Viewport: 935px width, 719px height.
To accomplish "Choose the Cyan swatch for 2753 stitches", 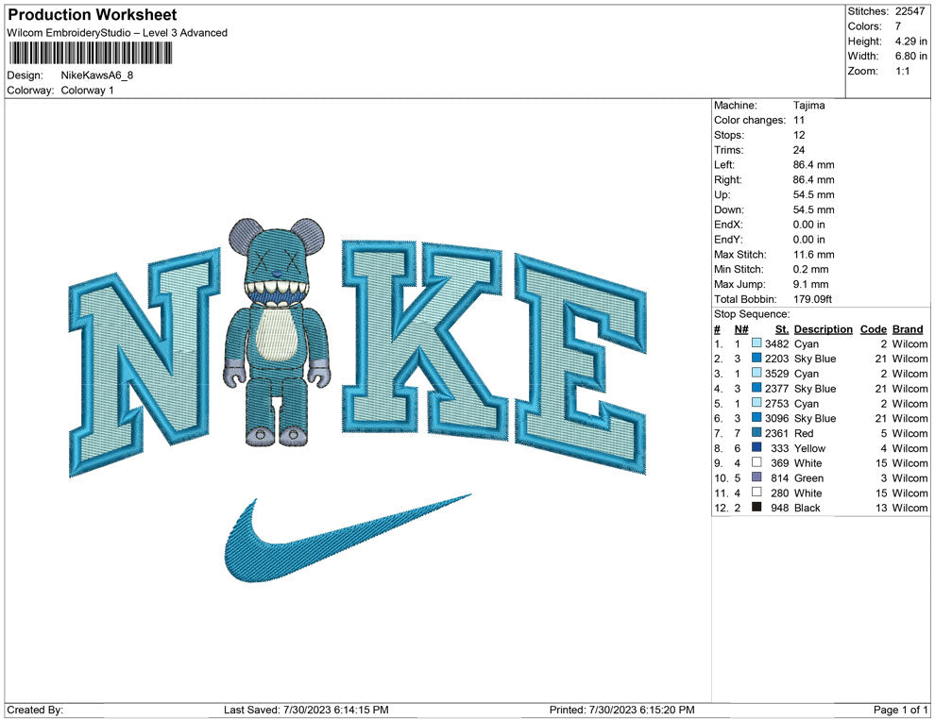I will pos(756,403).
